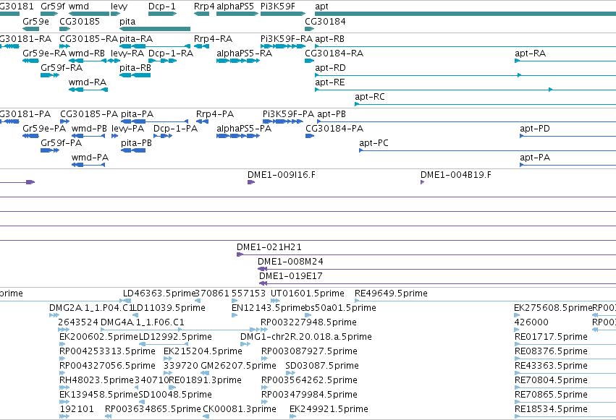Select the Gr59f-RA transcript label
Viewport: 616px width, 420px height.
62,67
